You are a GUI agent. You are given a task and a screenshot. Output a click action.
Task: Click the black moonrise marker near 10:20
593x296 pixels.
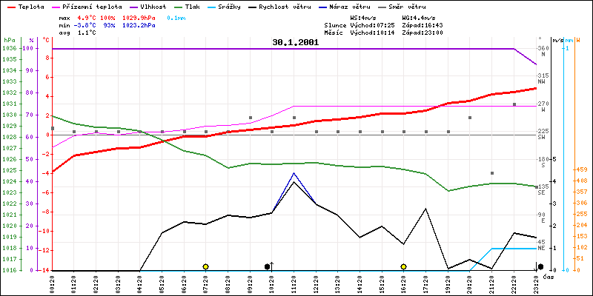tap(268, 266)
